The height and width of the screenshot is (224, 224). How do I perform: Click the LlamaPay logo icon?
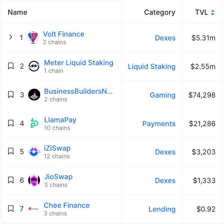pyautogui.click(x=34, y=123)
